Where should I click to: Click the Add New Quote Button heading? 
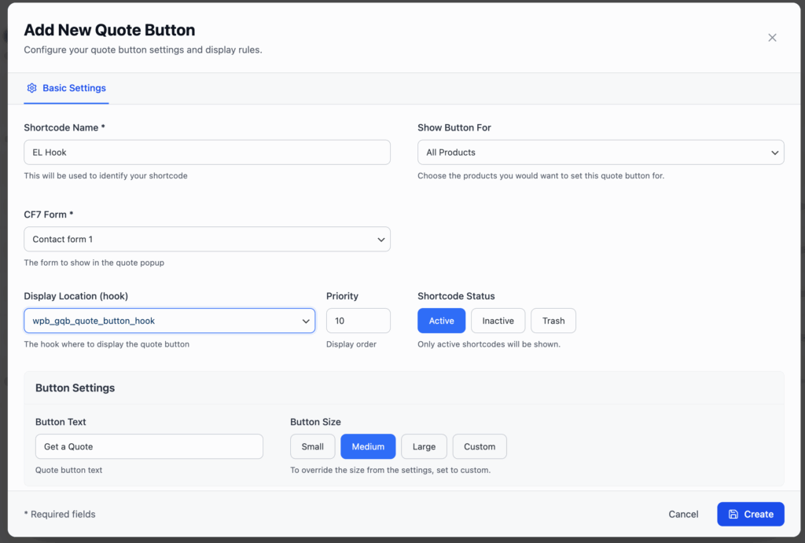[109, 31]
